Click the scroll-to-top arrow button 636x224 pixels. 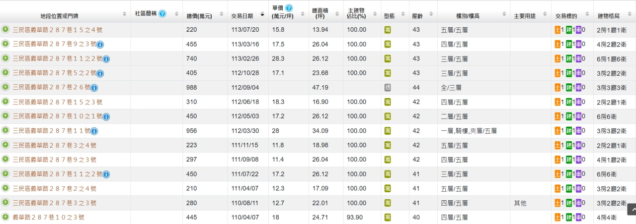pos(631,209)
